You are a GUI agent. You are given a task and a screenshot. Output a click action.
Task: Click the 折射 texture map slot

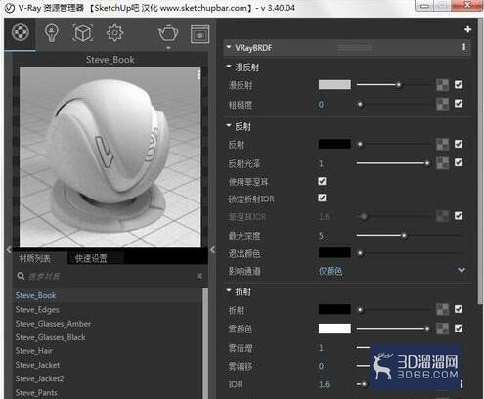(443, 309)
